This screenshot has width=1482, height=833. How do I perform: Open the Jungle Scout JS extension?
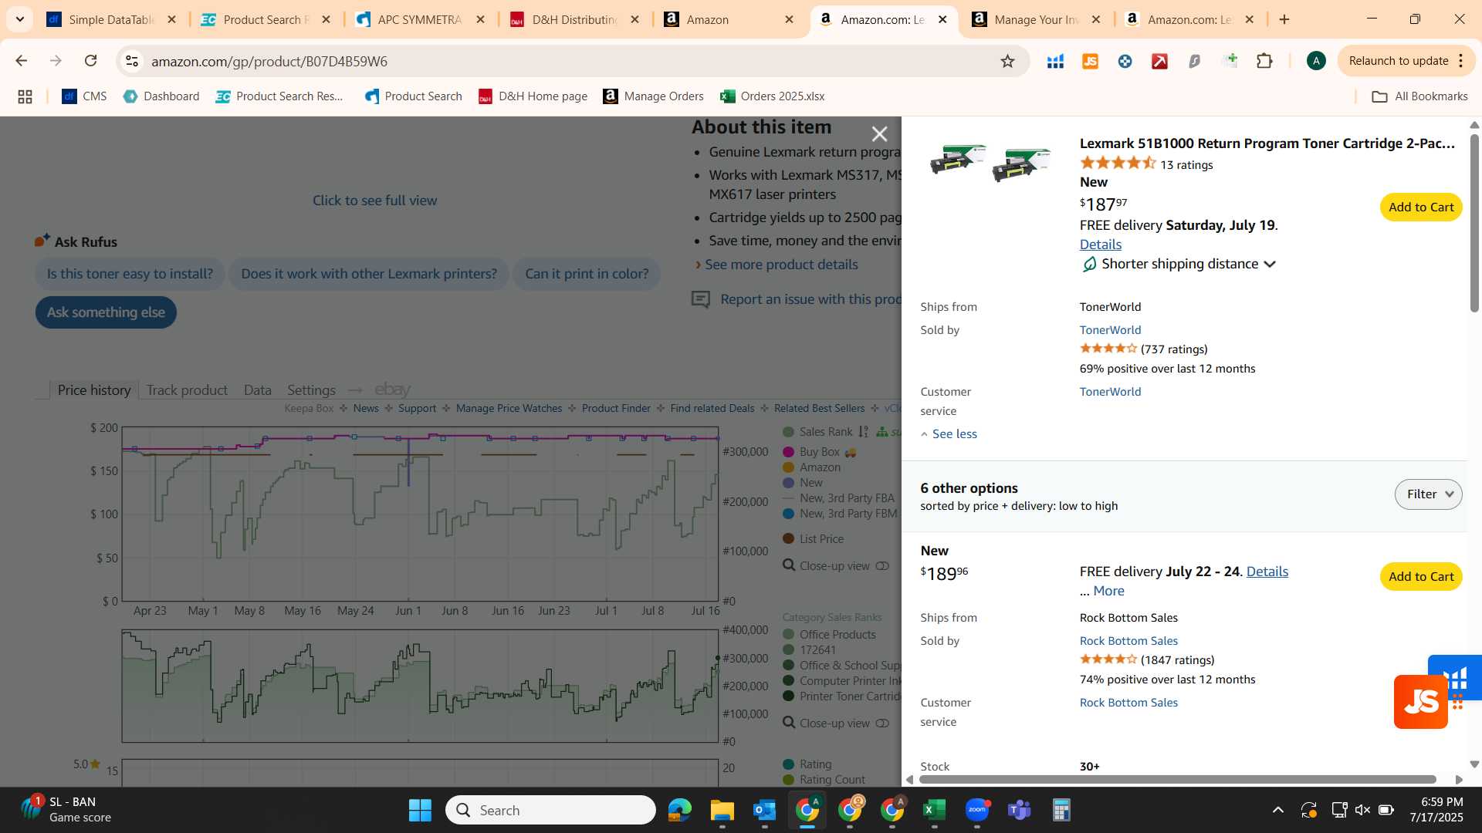pos(1090,61)
